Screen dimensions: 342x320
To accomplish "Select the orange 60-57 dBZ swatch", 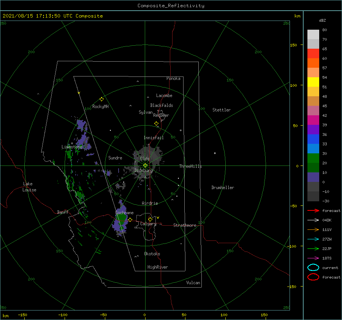I will click(313, 63).
